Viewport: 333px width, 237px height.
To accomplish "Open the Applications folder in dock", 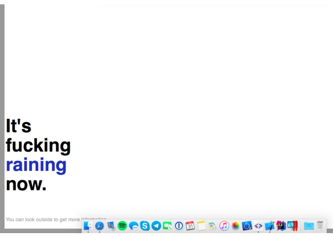I will pos(309,226).
